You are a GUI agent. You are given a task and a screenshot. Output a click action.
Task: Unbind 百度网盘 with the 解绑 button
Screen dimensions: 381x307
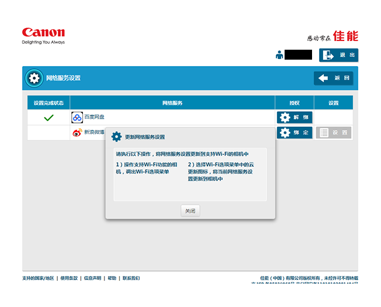coord(295,118)
